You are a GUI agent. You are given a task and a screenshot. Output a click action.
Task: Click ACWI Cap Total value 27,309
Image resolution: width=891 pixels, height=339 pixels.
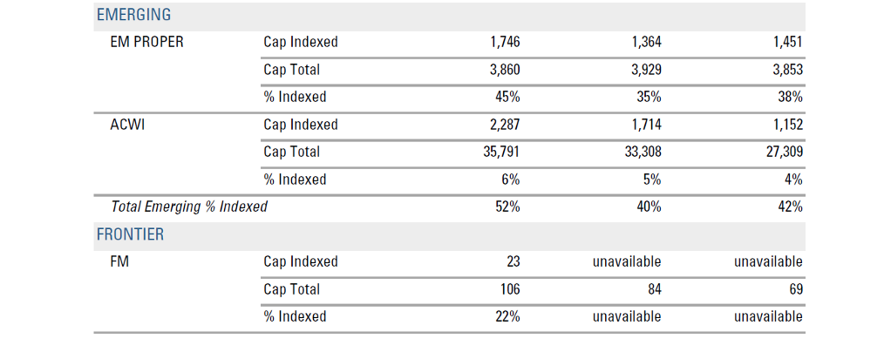tap(784, 152)
